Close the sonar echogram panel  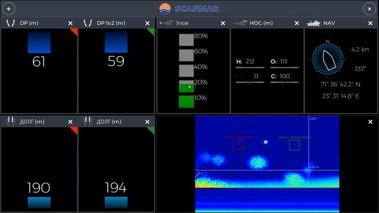(x=370, y=122)
